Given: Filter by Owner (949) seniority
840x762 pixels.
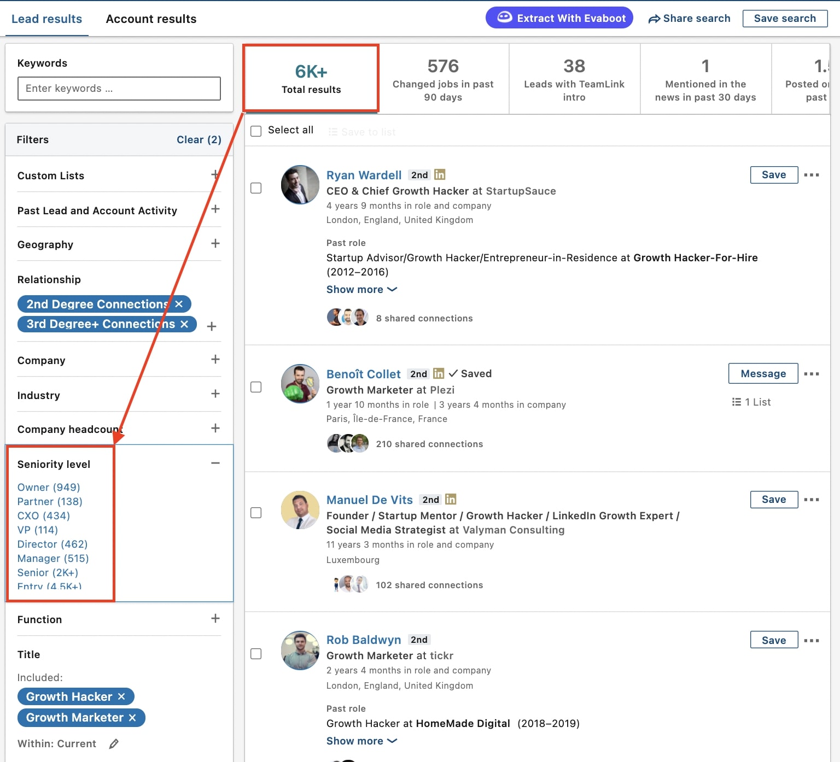Looking at the screenshot, I should click(x=49, y=487).
